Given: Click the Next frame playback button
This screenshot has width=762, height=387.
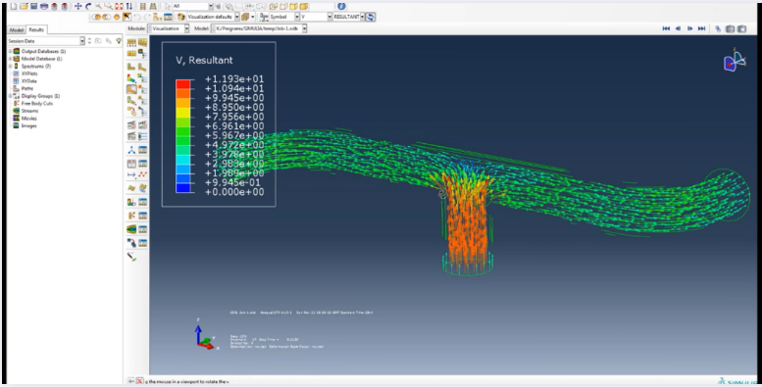Looking at the screenshot, I should click(x=689, y=28).
